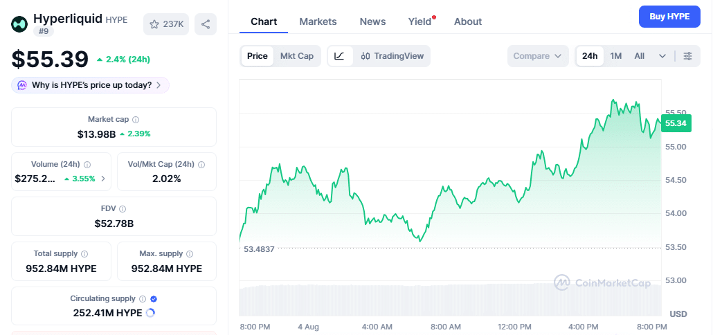Open chart settings sliders icon
713x335 pixels.
[688, 56]
